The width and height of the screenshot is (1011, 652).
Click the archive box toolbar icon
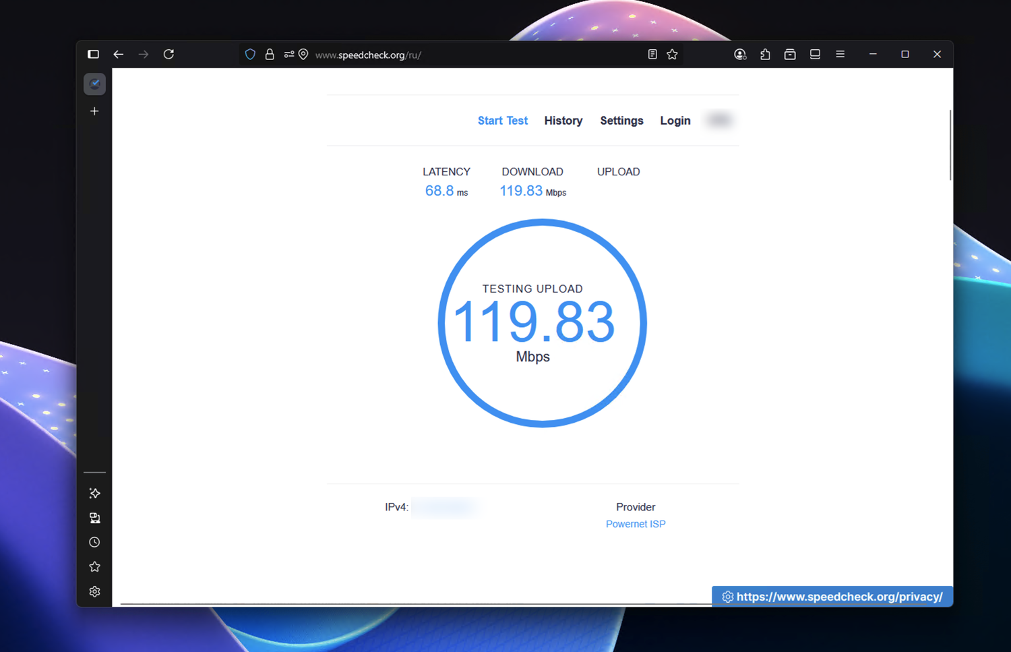pos(790,55)
